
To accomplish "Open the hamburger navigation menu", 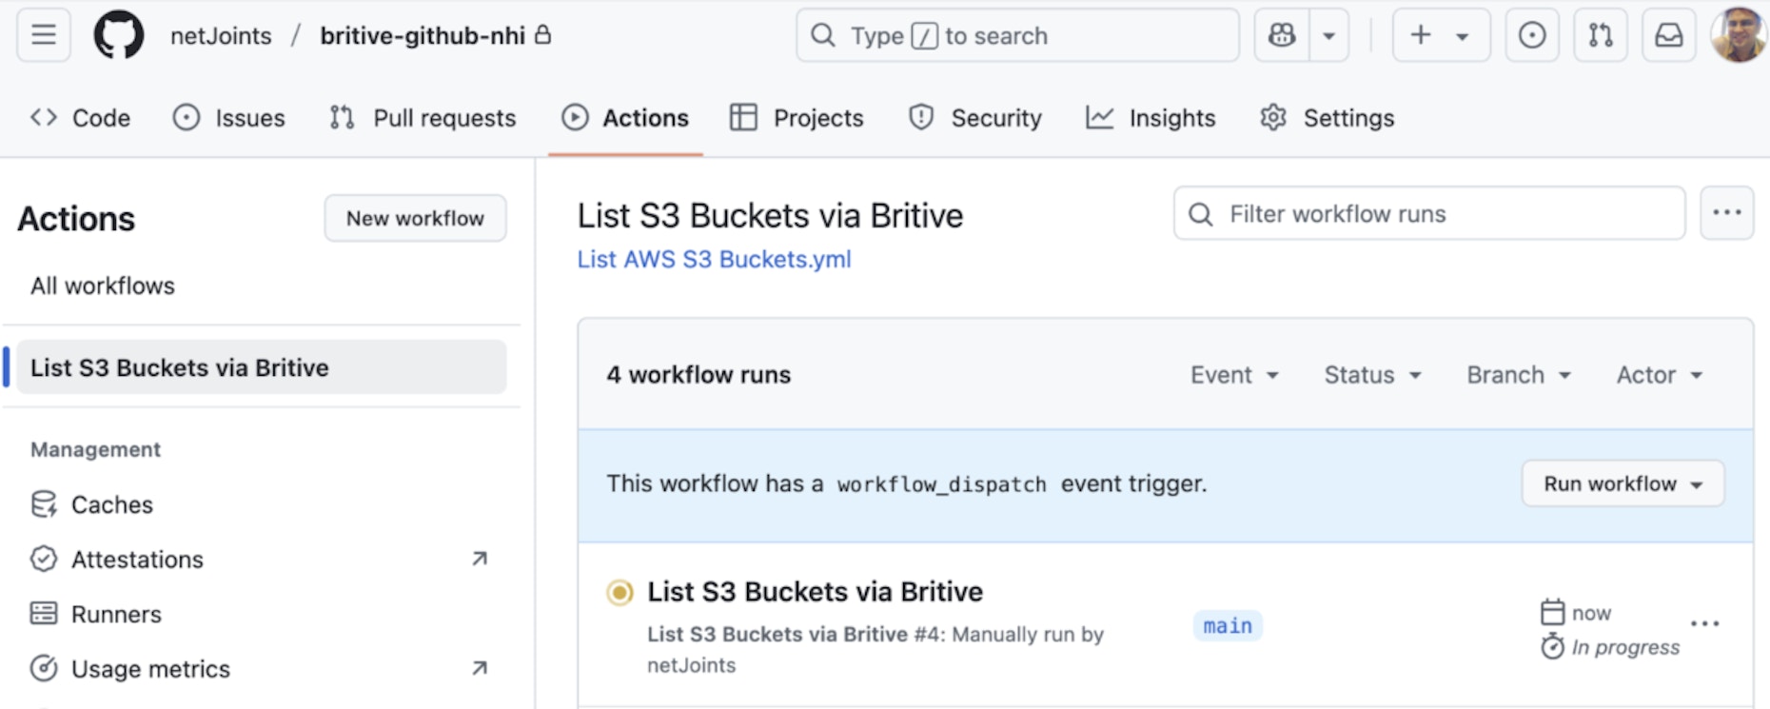I will pyautogui.click(x=44, y=35).
